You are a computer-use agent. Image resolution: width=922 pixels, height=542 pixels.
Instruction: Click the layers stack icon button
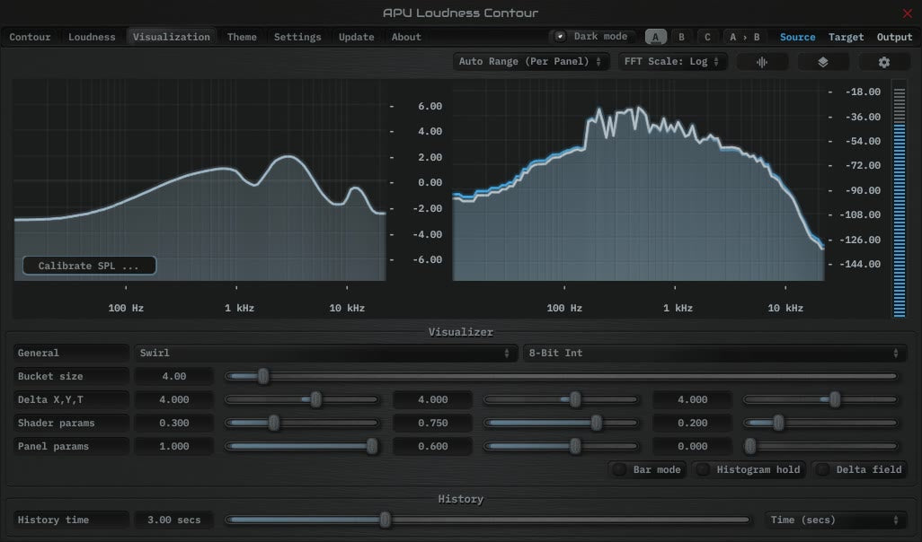(x=822, y=62)
